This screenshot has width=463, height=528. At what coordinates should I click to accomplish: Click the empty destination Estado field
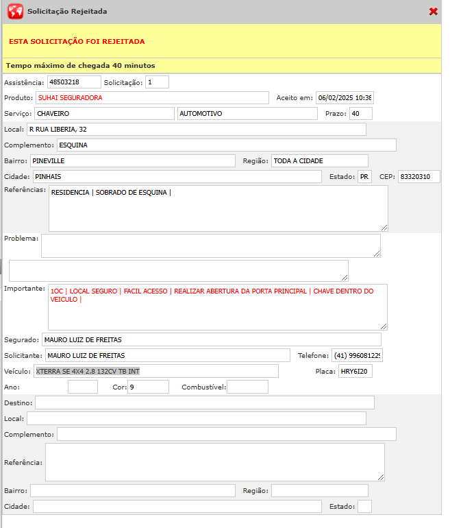(x=364, y=507)
